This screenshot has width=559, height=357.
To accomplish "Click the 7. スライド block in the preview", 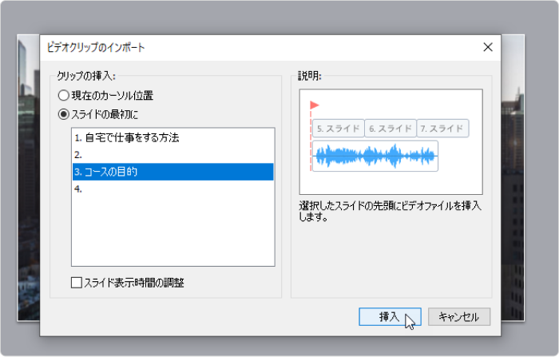I will point(442,129).
